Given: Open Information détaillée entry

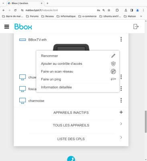Looking at the screenshot, I should click(x=56, y=87).
